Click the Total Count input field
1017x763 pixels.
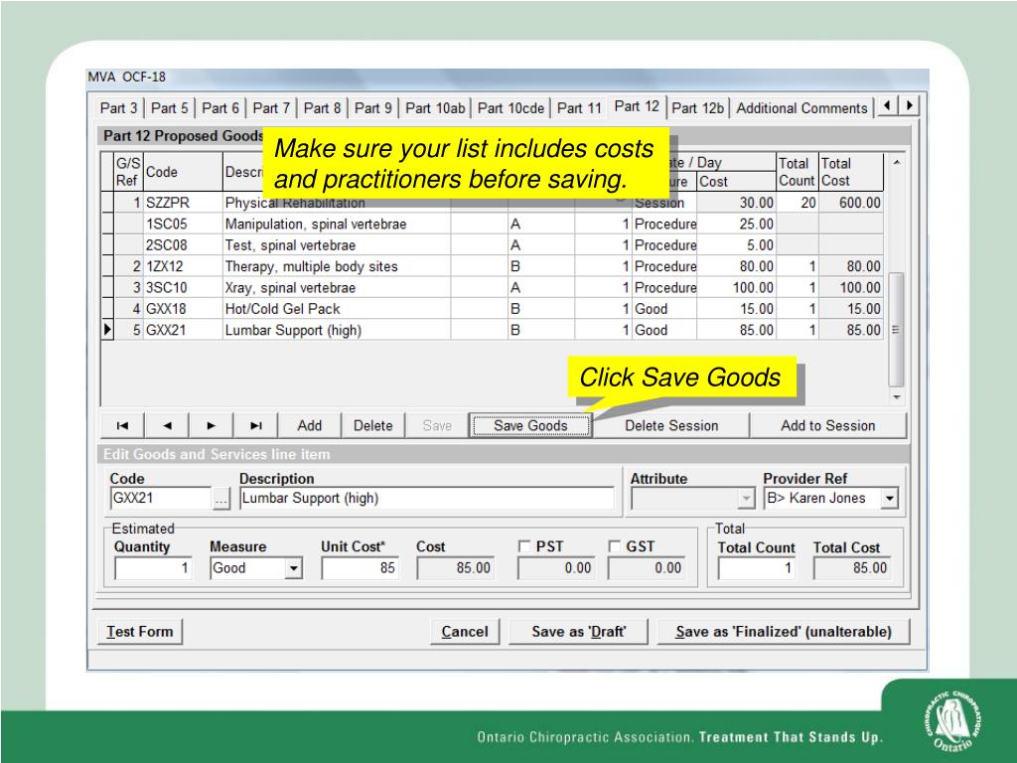point(757,568)
